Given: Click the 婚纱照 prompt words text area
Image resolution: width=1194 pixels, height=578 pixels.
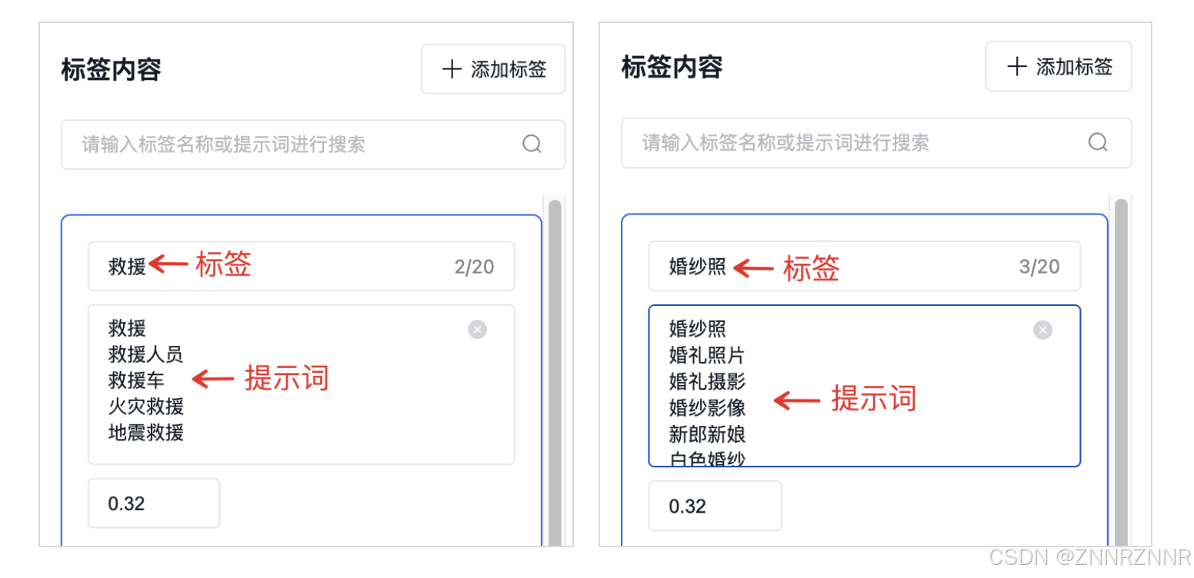Looking at the screenshot, I should click(865, 386).
